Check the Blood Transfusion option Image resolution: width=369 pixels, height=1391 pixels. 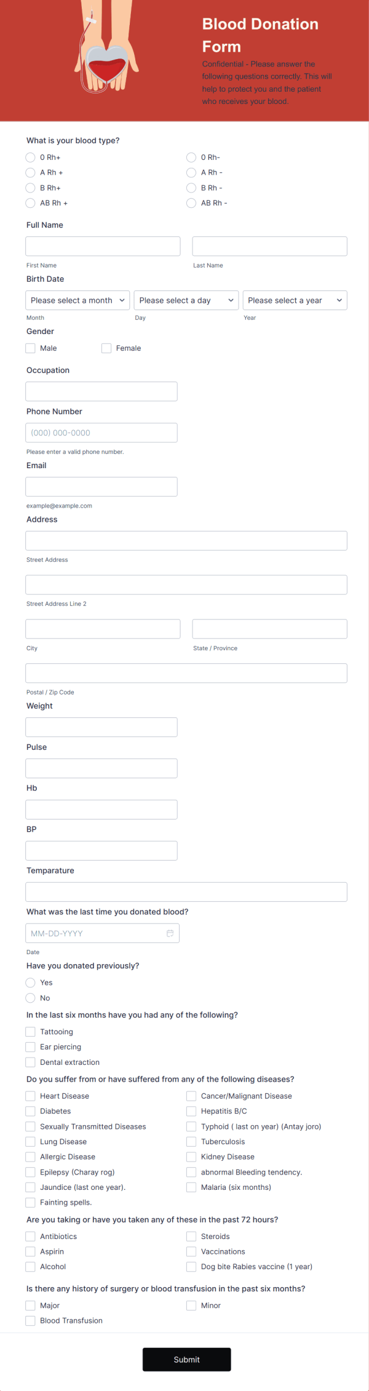pyautogui.click(x=30, y=1320)
